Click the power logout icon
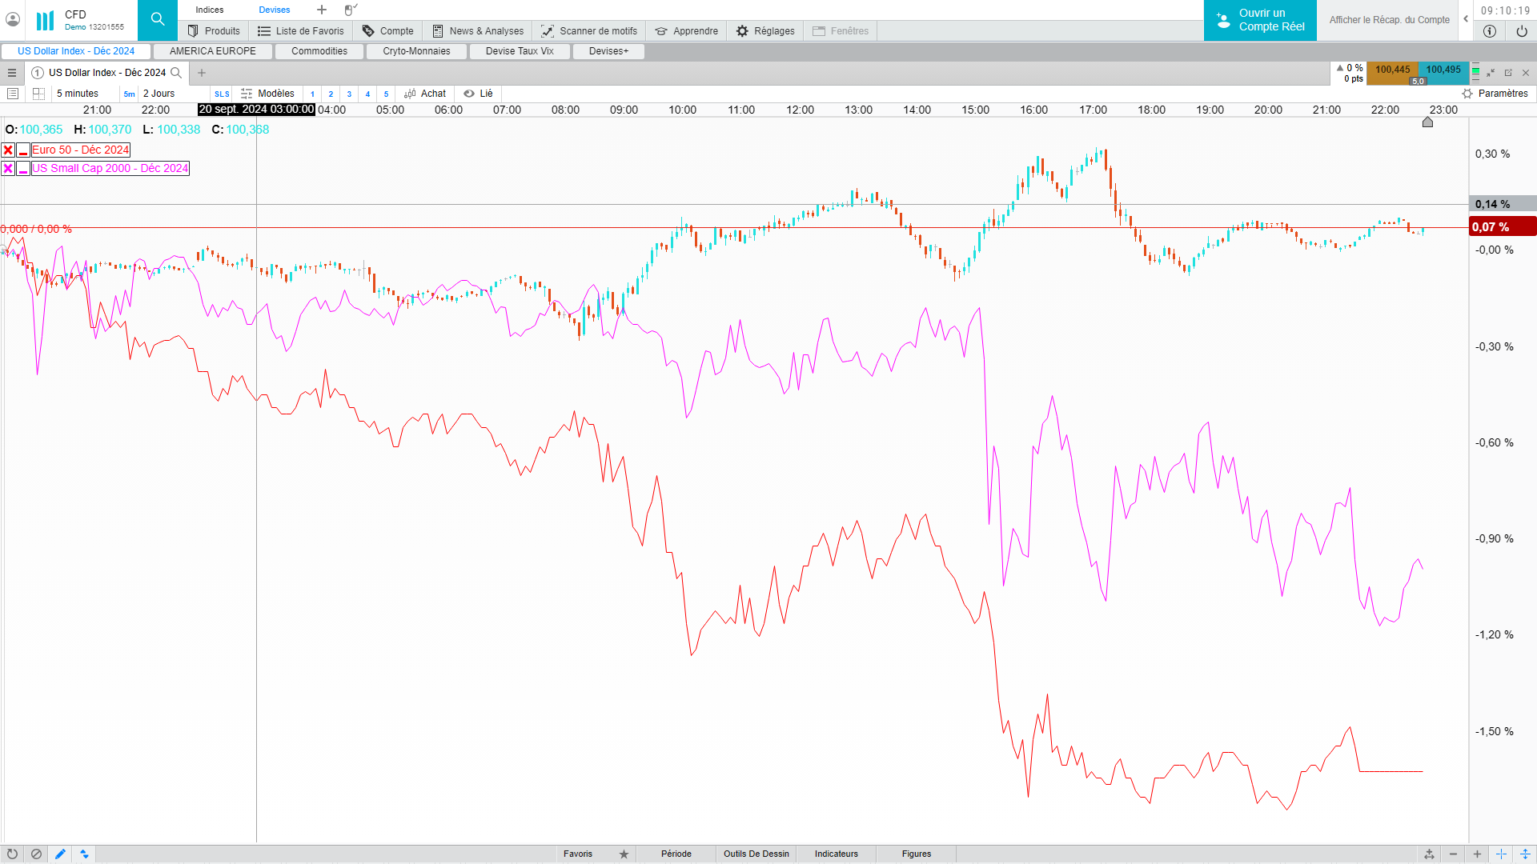The height and width of the screenshot is (864, 1537). (x=1521, y=30)
